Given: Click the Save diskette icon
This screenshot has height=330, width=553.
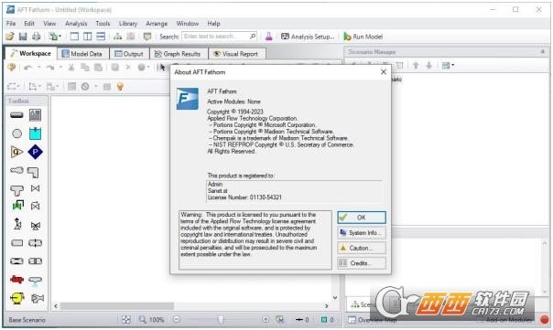Looking at the screenshot, I should [x=23, y=37].
